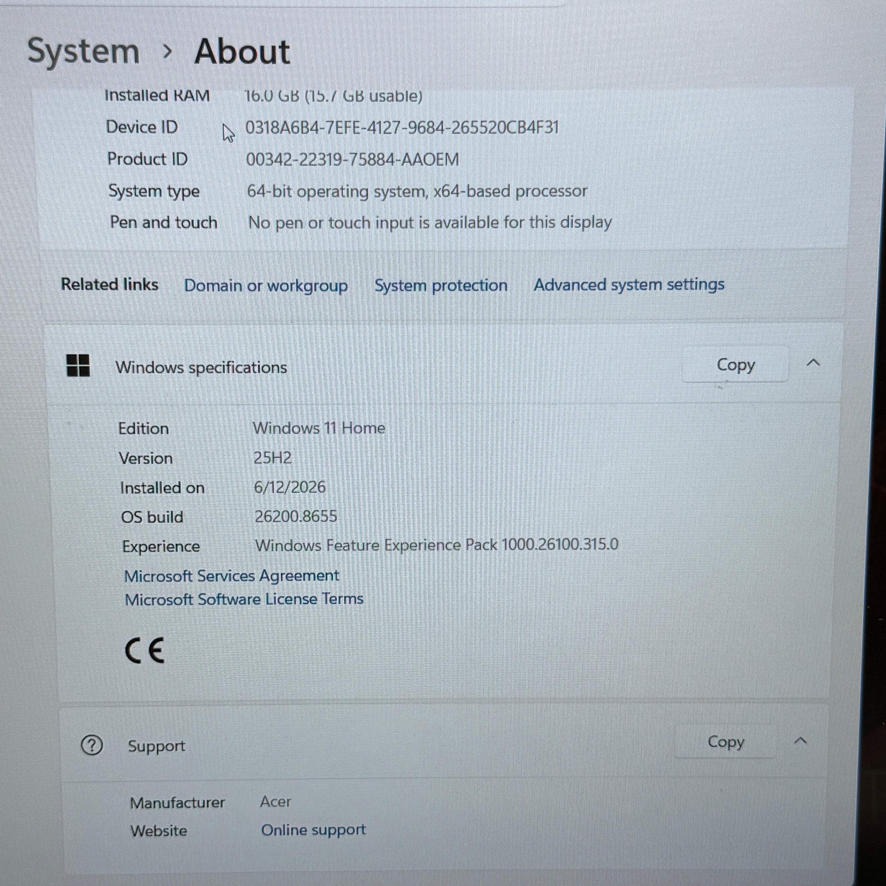
Task: Click the Edition label
Action: (x=143, y=429)
